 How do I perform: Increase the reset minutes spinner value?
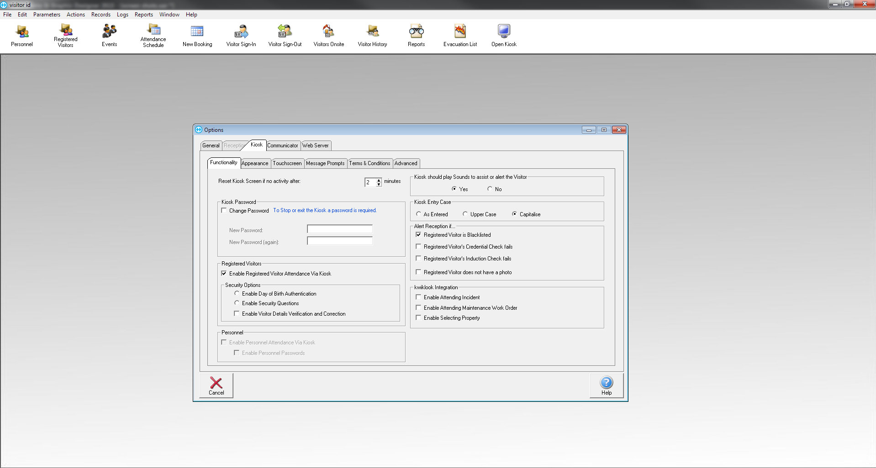(x=379, y=180)
